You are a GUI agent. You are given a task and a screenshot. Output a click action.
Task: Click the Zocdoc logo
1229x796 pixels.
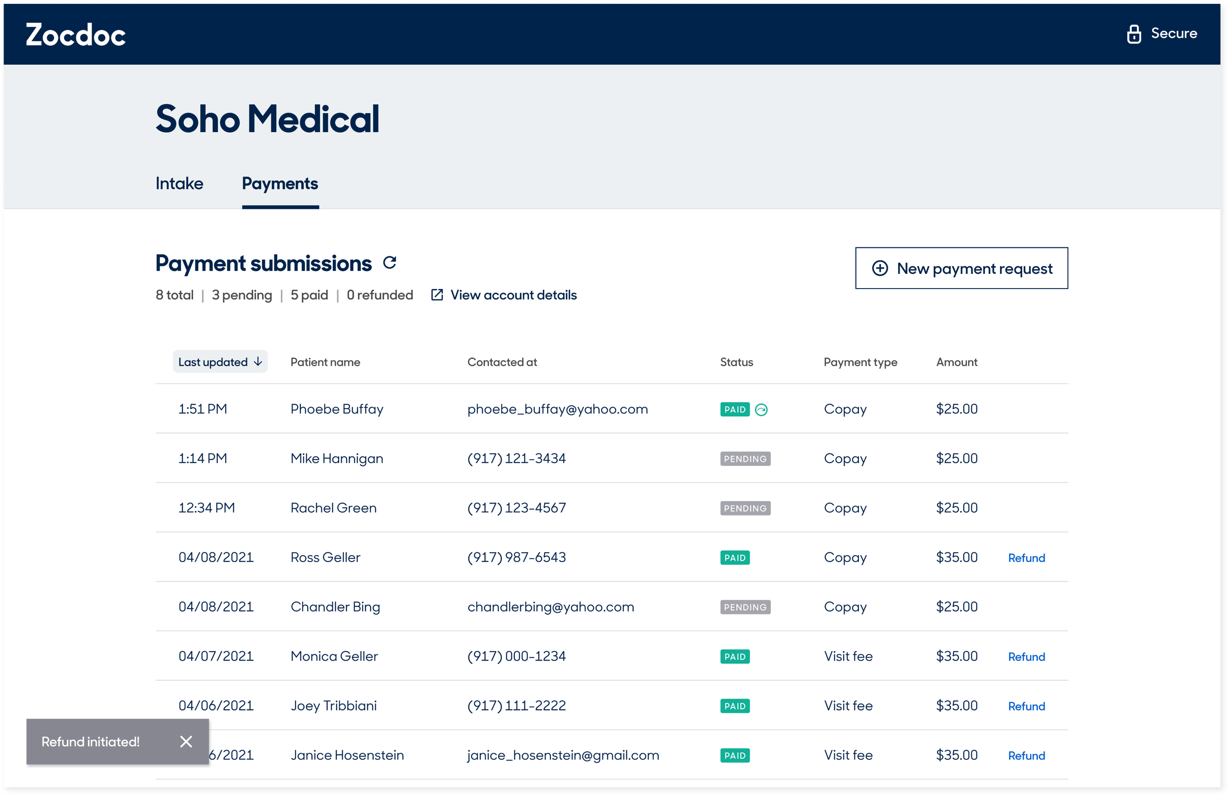click(76, 34)
